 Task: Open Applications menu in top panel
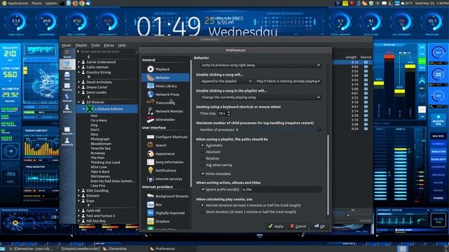point(15,3)
